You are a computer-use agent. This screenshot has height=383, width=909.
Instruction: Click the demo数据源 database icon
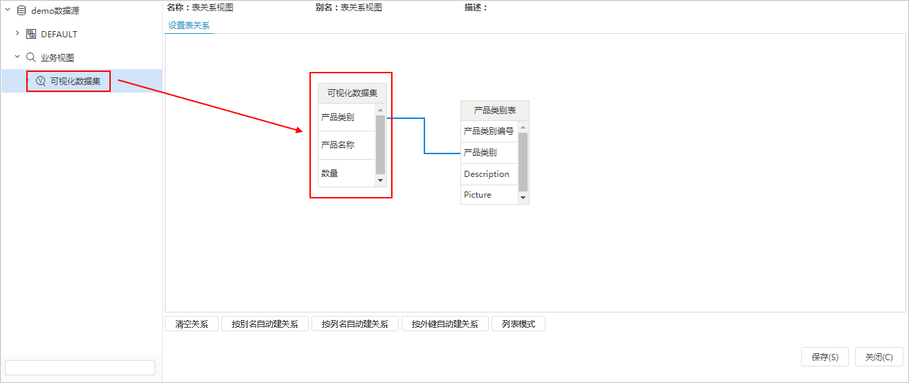tap(21, 10)
